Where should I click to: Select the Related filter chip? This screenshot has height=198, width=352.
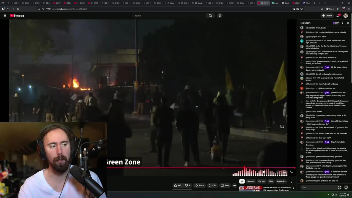coord(251,182)
